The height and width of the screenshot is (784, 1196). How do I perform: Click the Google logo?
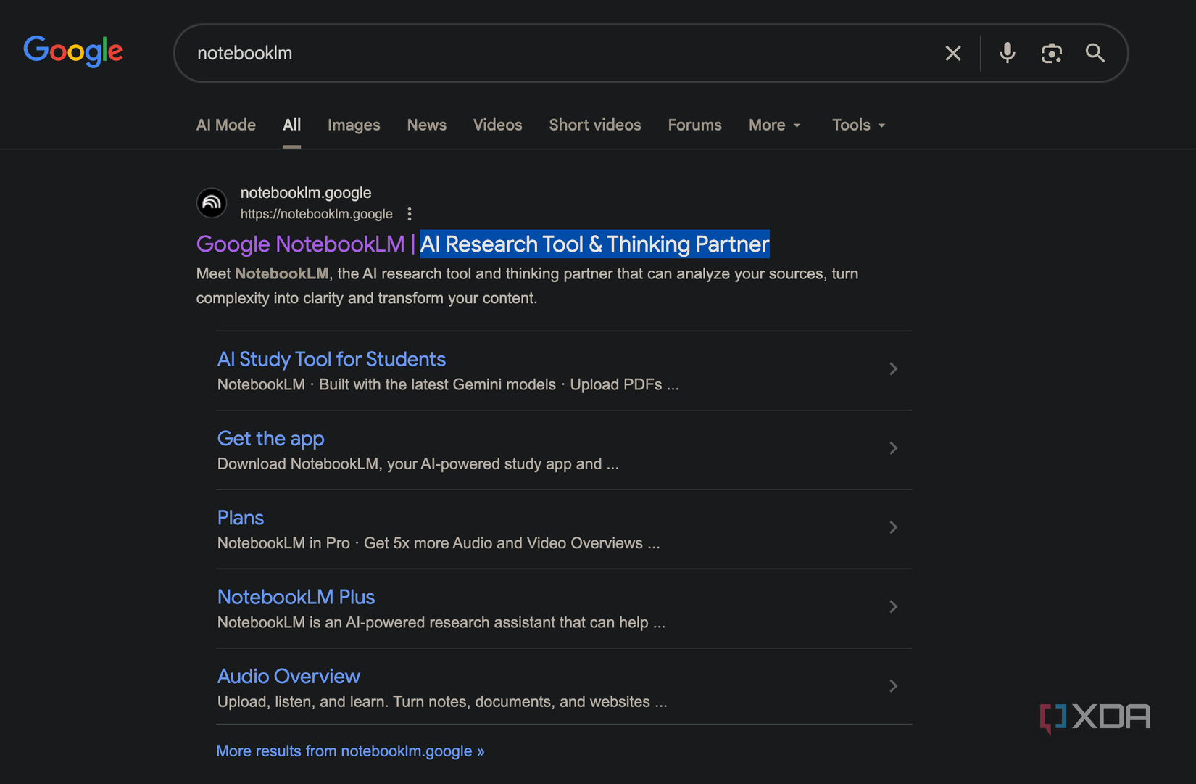(73, 51)
